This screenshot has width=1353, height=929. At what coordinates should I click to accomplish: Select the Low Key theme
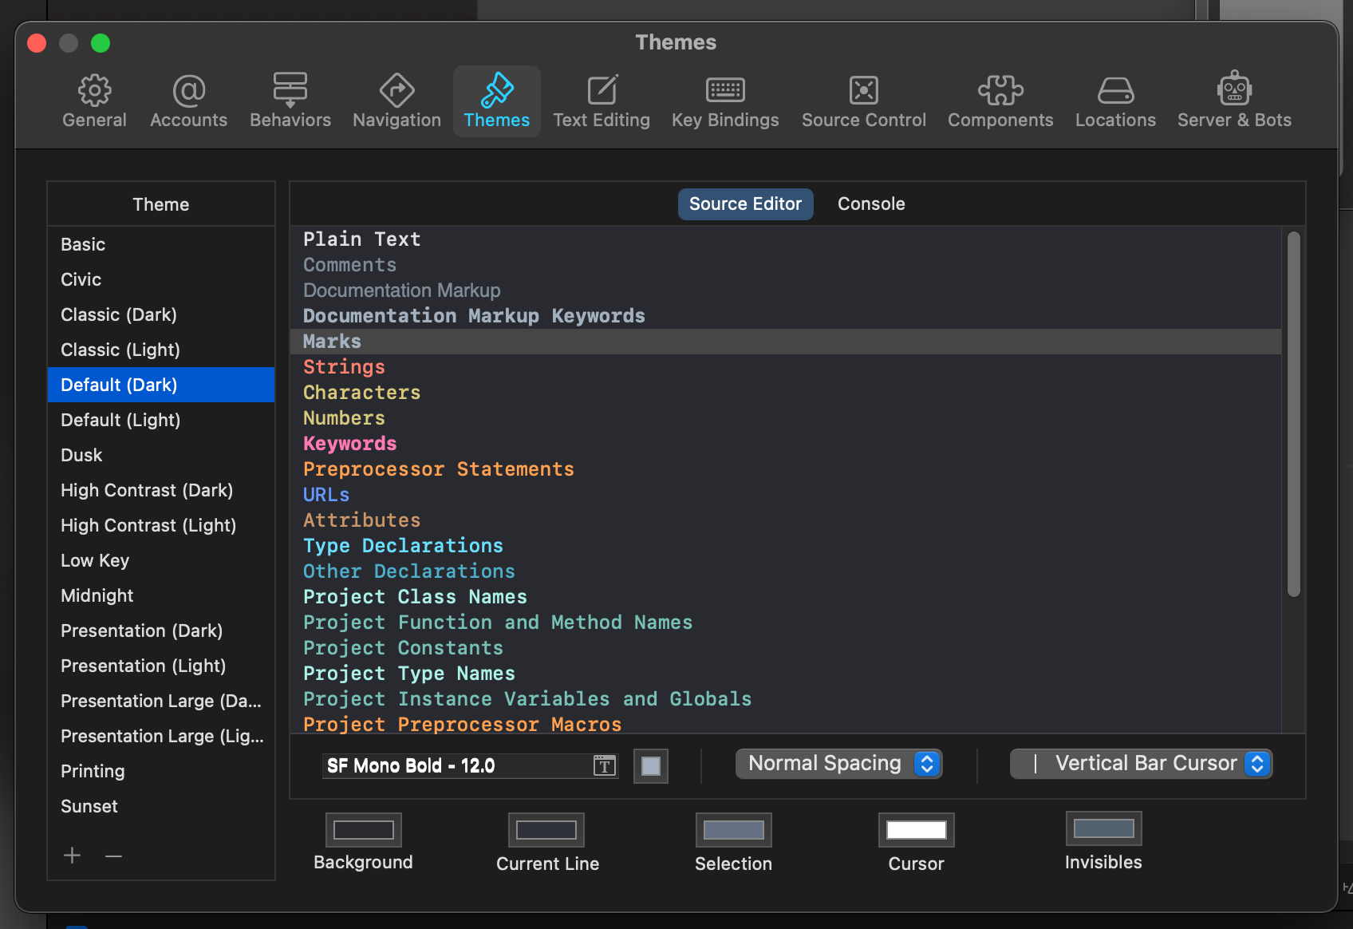(161, 560)
